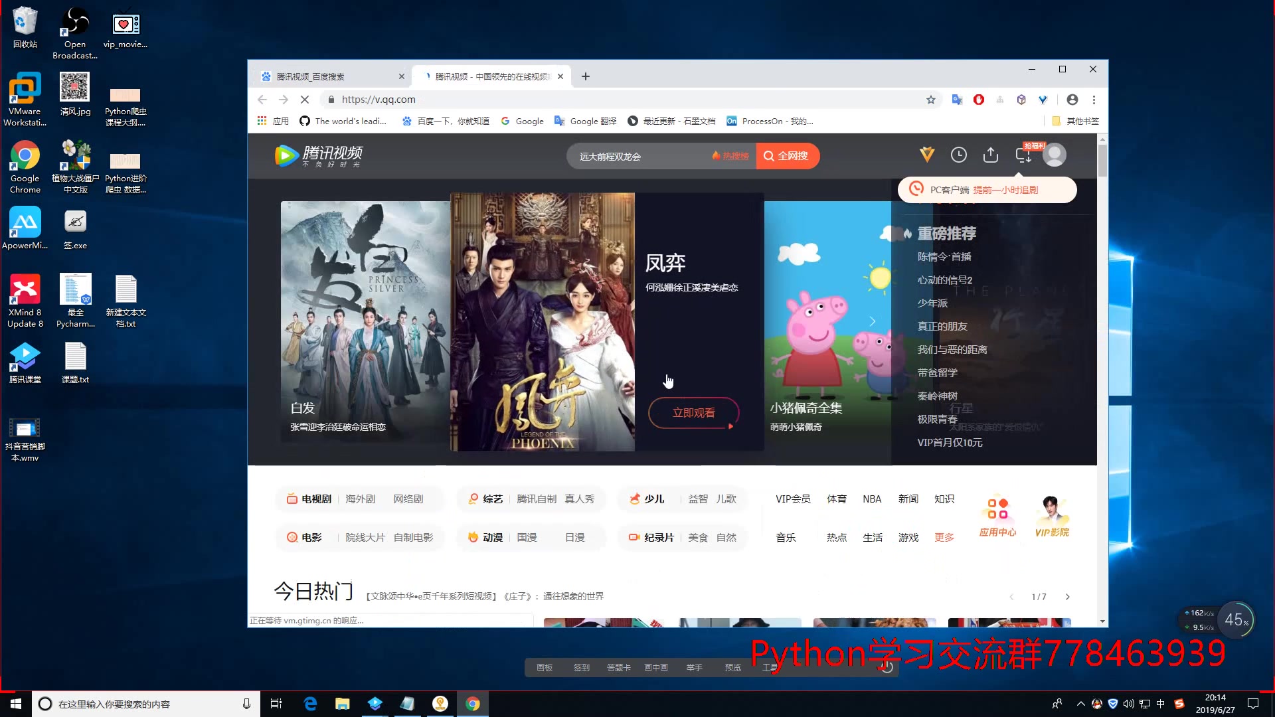This screenshot has width=1275, height=717.
Task: Open Task View on taskbar
Action: tap(276, 704)
